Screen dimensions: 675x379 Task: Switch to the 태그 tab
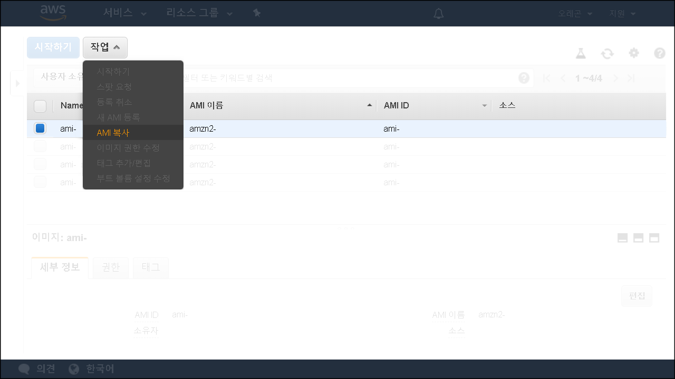click(151, 267)
